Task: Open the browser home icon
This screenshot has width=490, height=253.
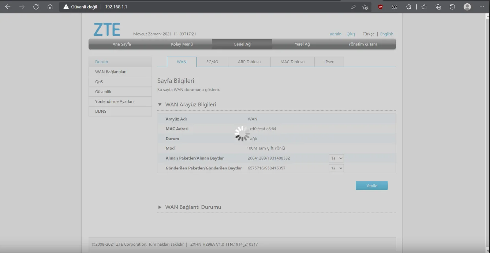Action: tap(50, 7)
